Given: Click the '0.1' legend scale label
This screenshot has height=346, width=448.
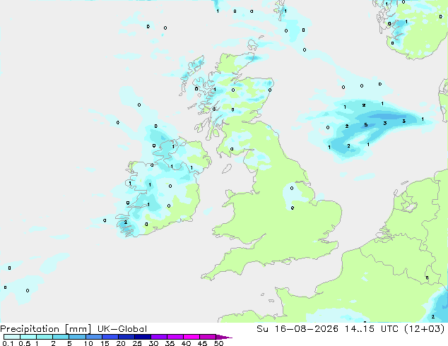Looking at the screenshot, I should pyautogui.click(x=8, y=343).
